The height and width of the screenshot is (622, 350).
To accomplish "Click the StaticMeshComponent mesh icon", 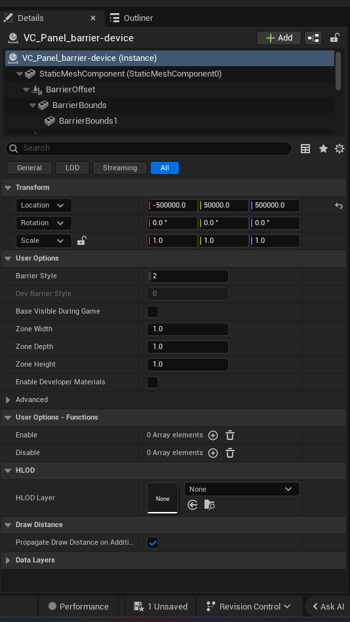I will pos(30,74).
